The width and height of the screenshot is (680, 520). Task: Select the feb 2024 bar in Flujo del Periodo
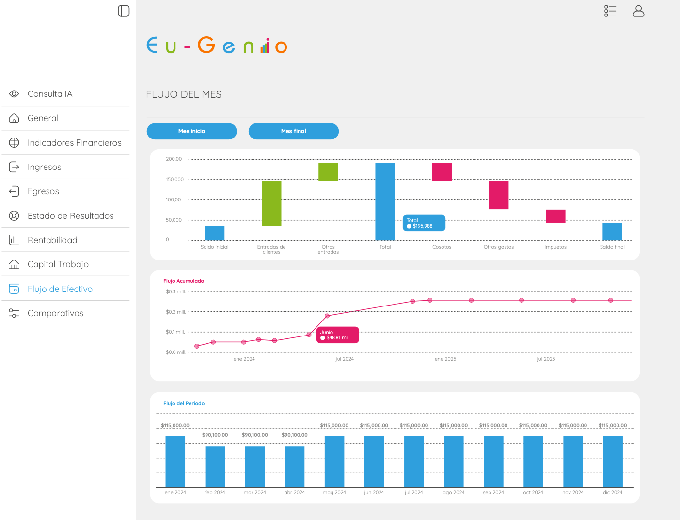[215, 466]
